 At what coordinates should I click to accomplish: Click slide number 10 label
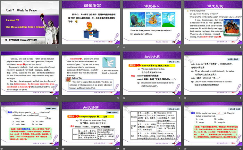[117, 149]
